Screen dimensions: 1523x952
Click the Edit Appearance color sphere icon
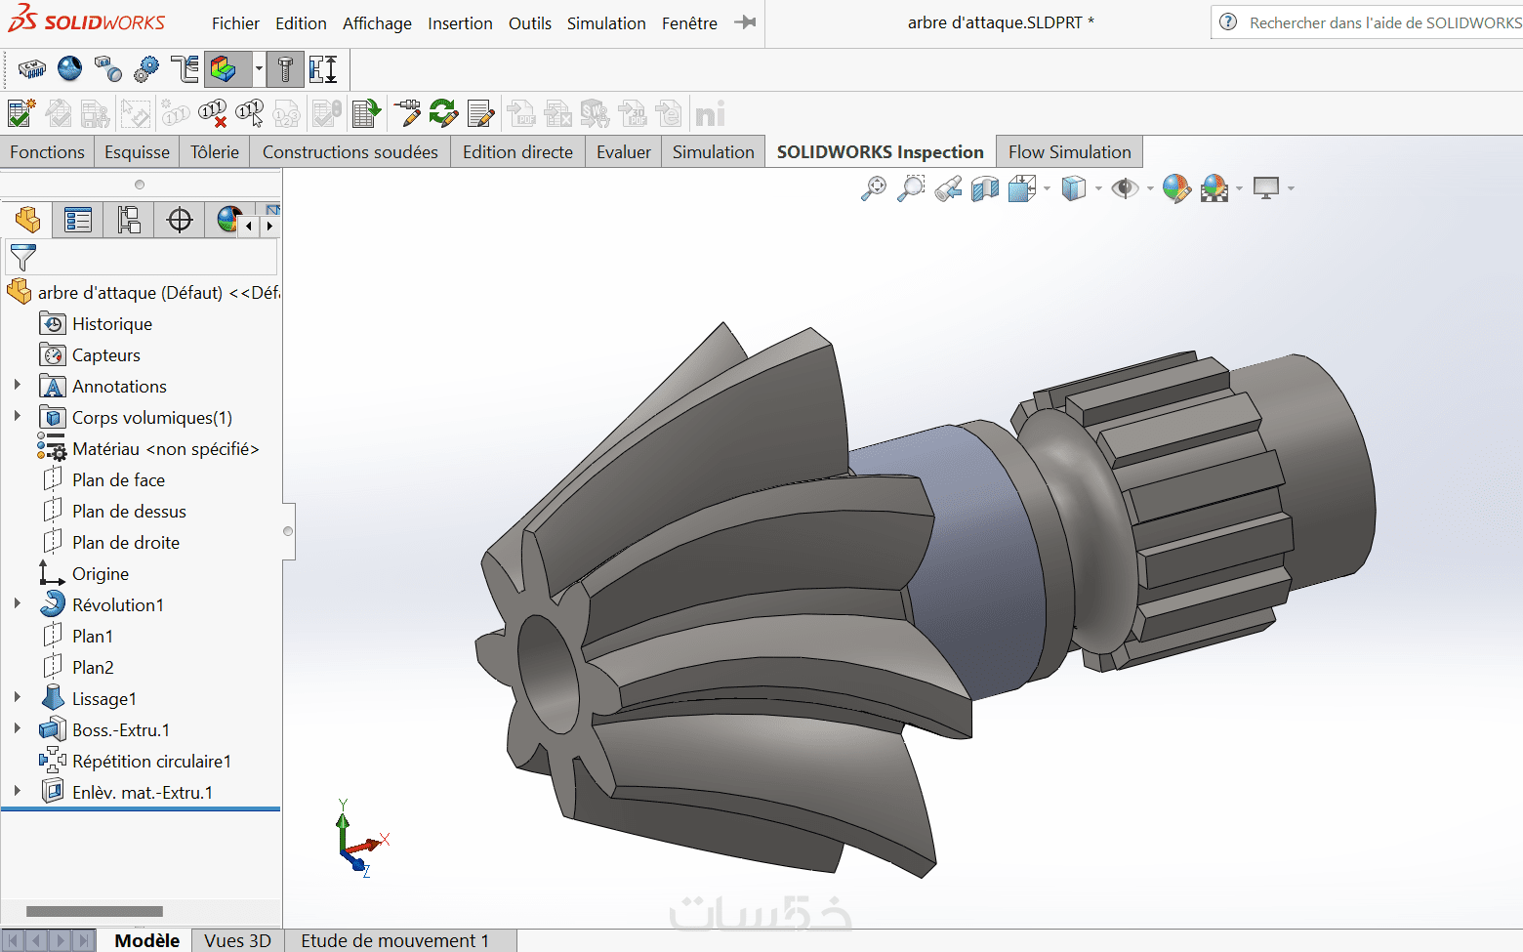[x=1176, y=188]
